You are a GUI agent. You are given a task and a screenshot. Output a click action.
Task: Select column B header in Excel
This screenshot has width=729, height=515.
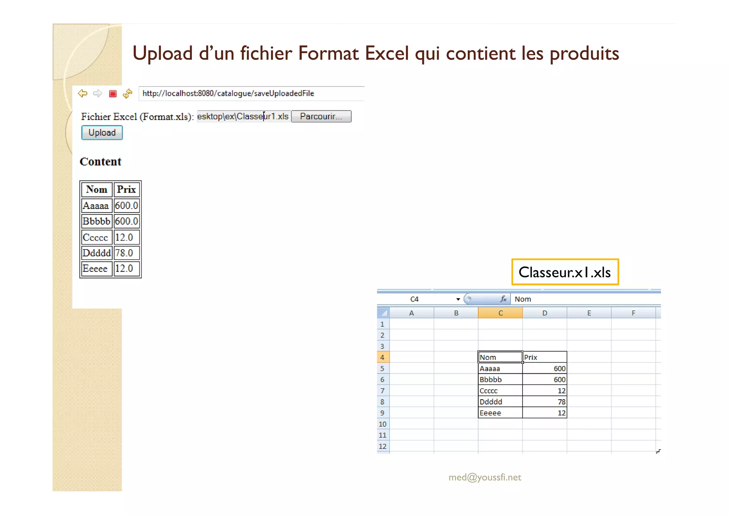tap(456, 313)
